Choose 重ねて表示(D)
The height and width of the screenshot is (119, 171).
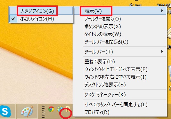pyautogui.click(x=120, y=62)
